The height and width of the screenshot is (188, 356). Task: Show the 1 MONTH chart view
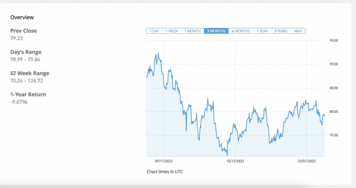coord(192,31)
